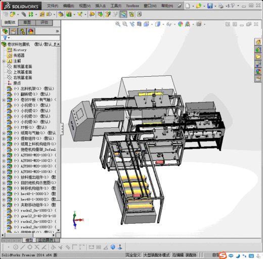The width and height of the screenshot is (263, 259).
Task: Click the Zoom to Fit magnifier icon
Action: 118,24
